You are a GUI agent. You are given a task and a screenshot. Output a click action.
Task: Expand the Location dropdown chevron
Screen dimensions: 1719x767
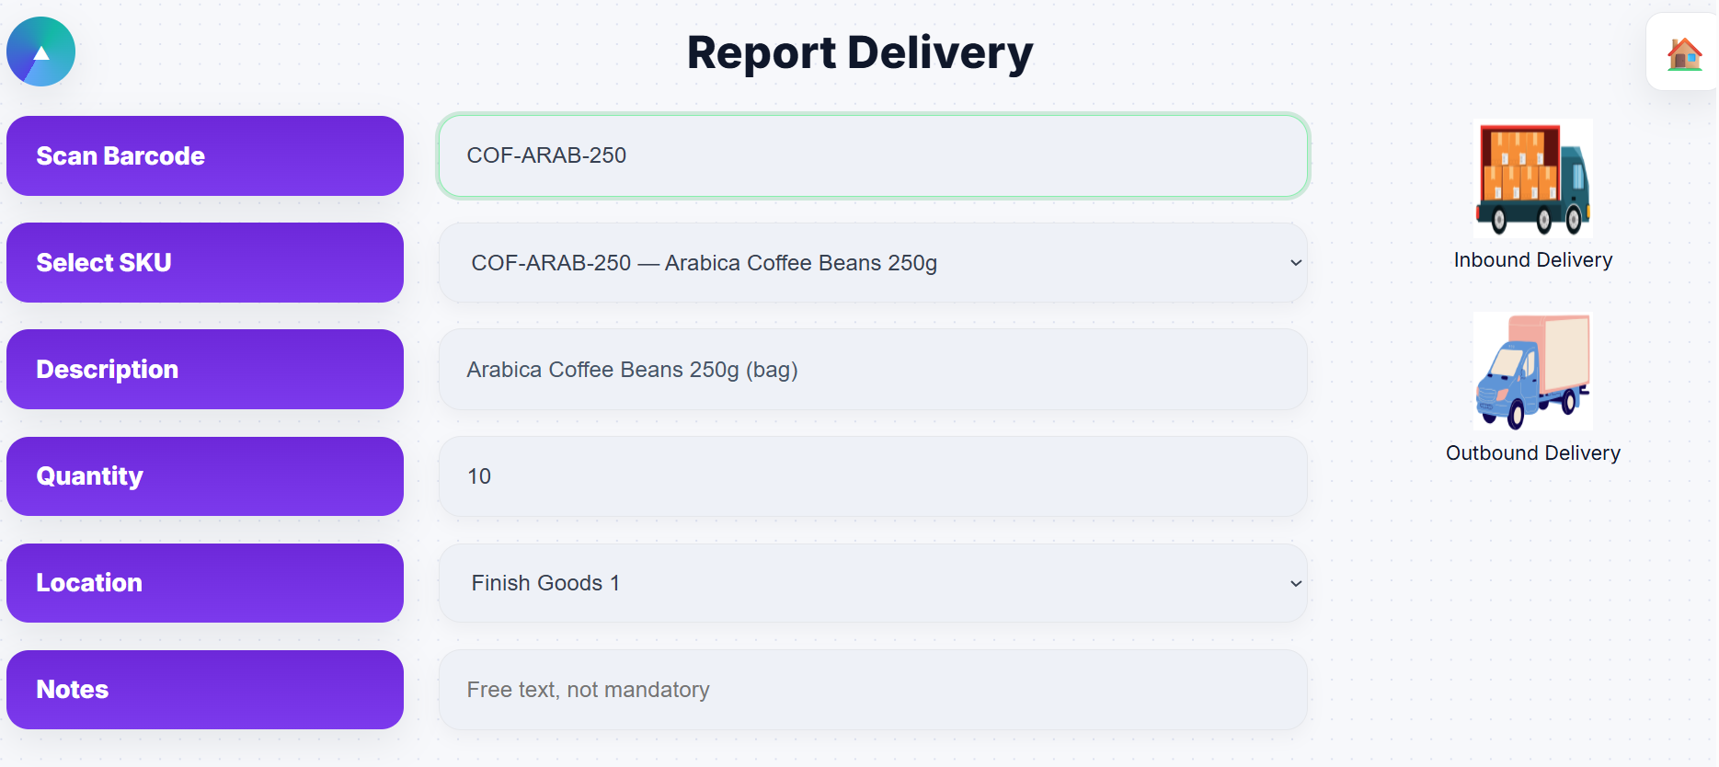[1295, 583]
